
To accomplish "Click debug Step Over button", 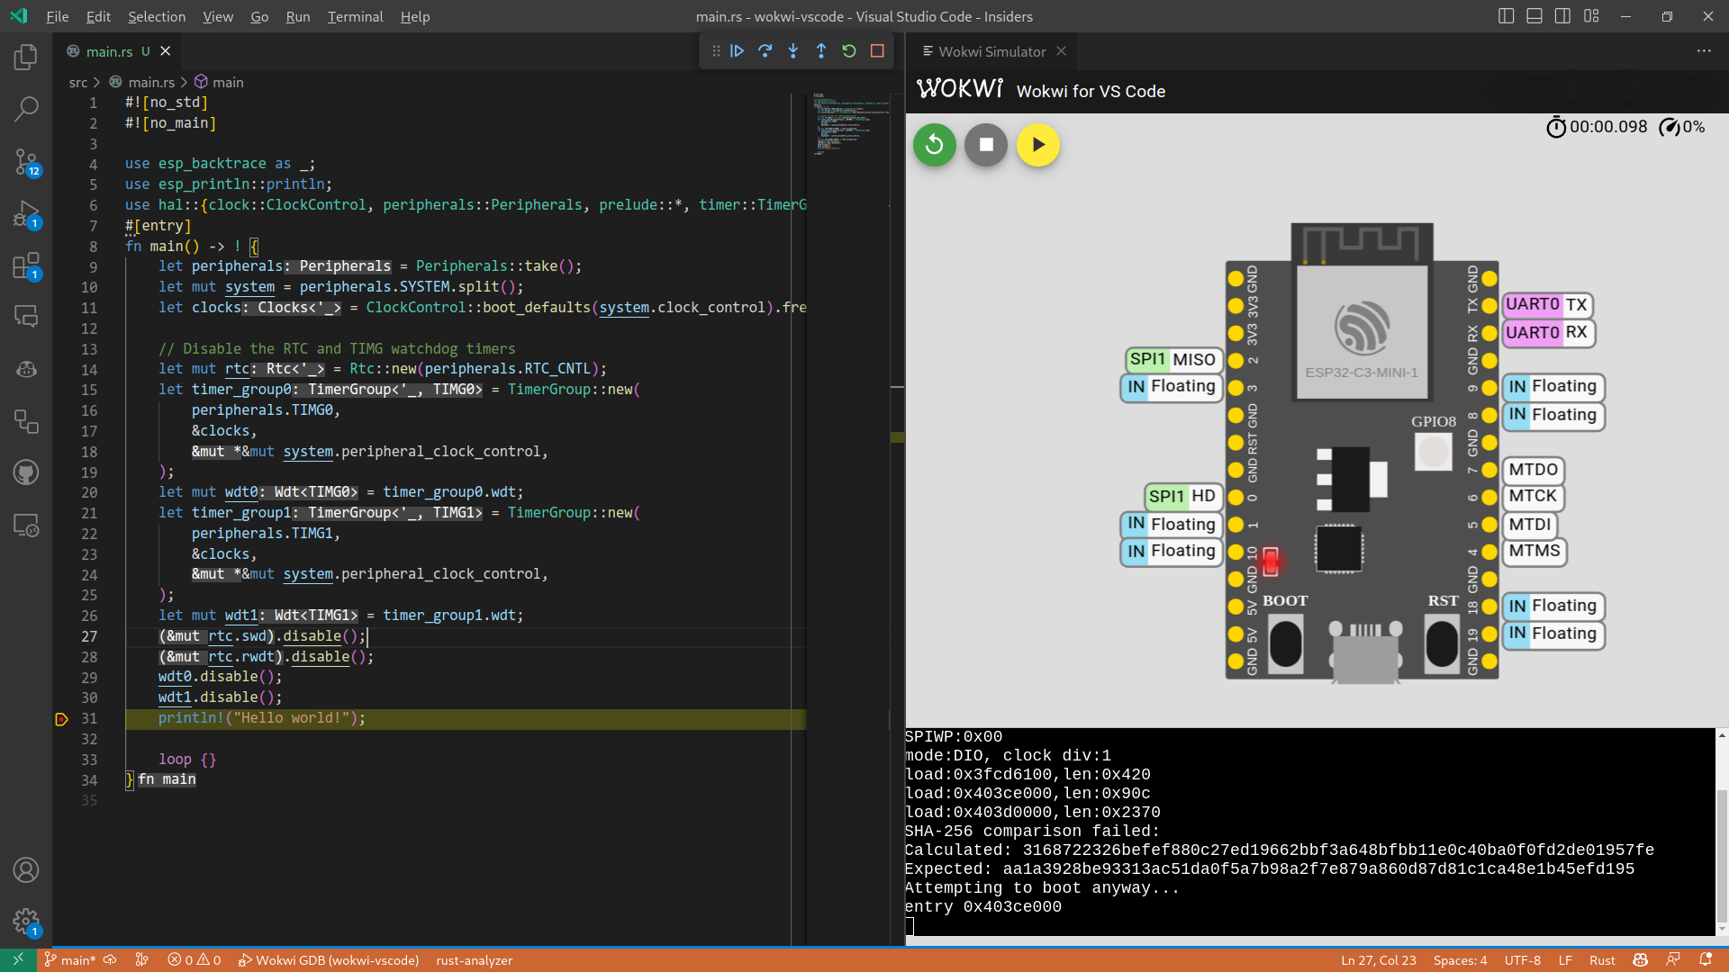I will pos(765,51).
